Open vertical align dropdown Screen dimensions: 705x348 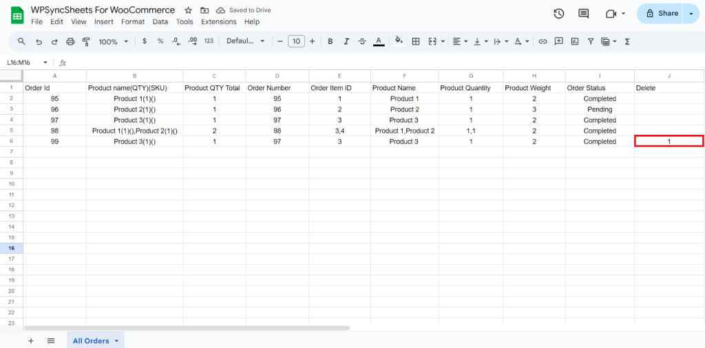point(481,41)
